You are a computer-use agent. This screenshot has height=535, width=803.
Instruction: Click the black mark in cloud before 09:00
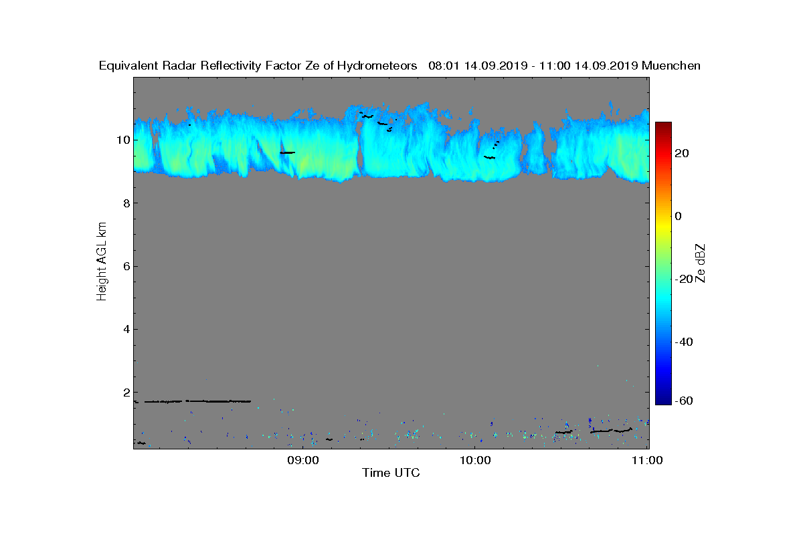287,152
